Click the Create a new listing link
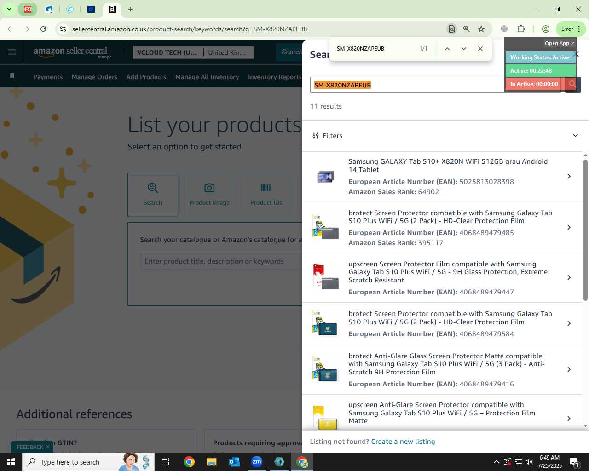Viewport: 589px width, 471px height. pyautogui.click(x=403, y=442)
